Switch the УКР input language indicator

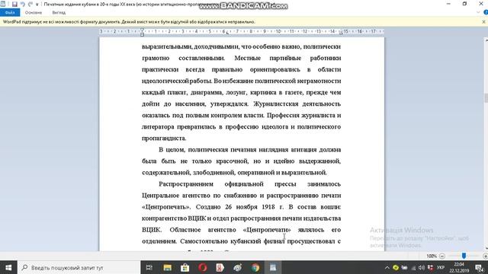pyautogui.click(x=441, y=267)
